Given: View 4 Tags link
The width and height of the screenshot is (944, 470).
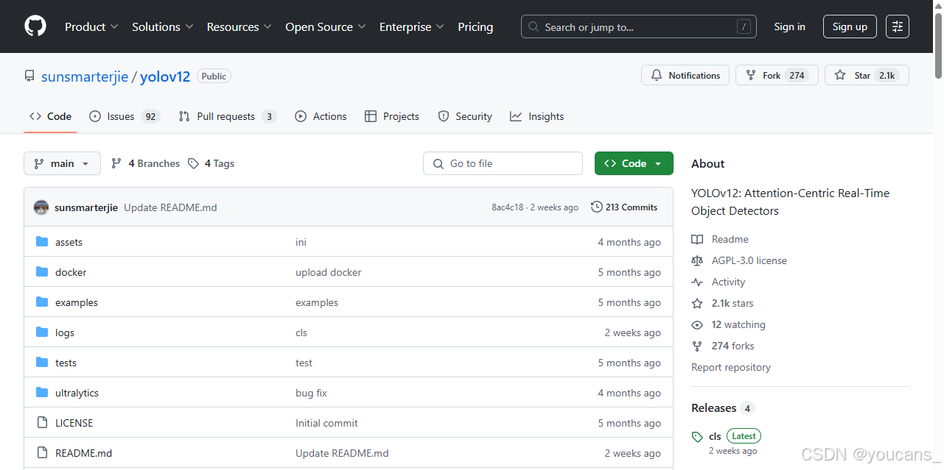Looking at the screenshot, I should (x=211, y=163).
